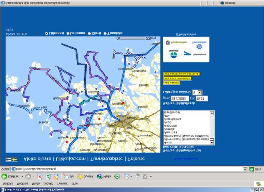Image resolution: width=264 pixels, height=192 pixels.
Task: Expand the address bar URL dropdown arrow
Action: coord(245,169)
